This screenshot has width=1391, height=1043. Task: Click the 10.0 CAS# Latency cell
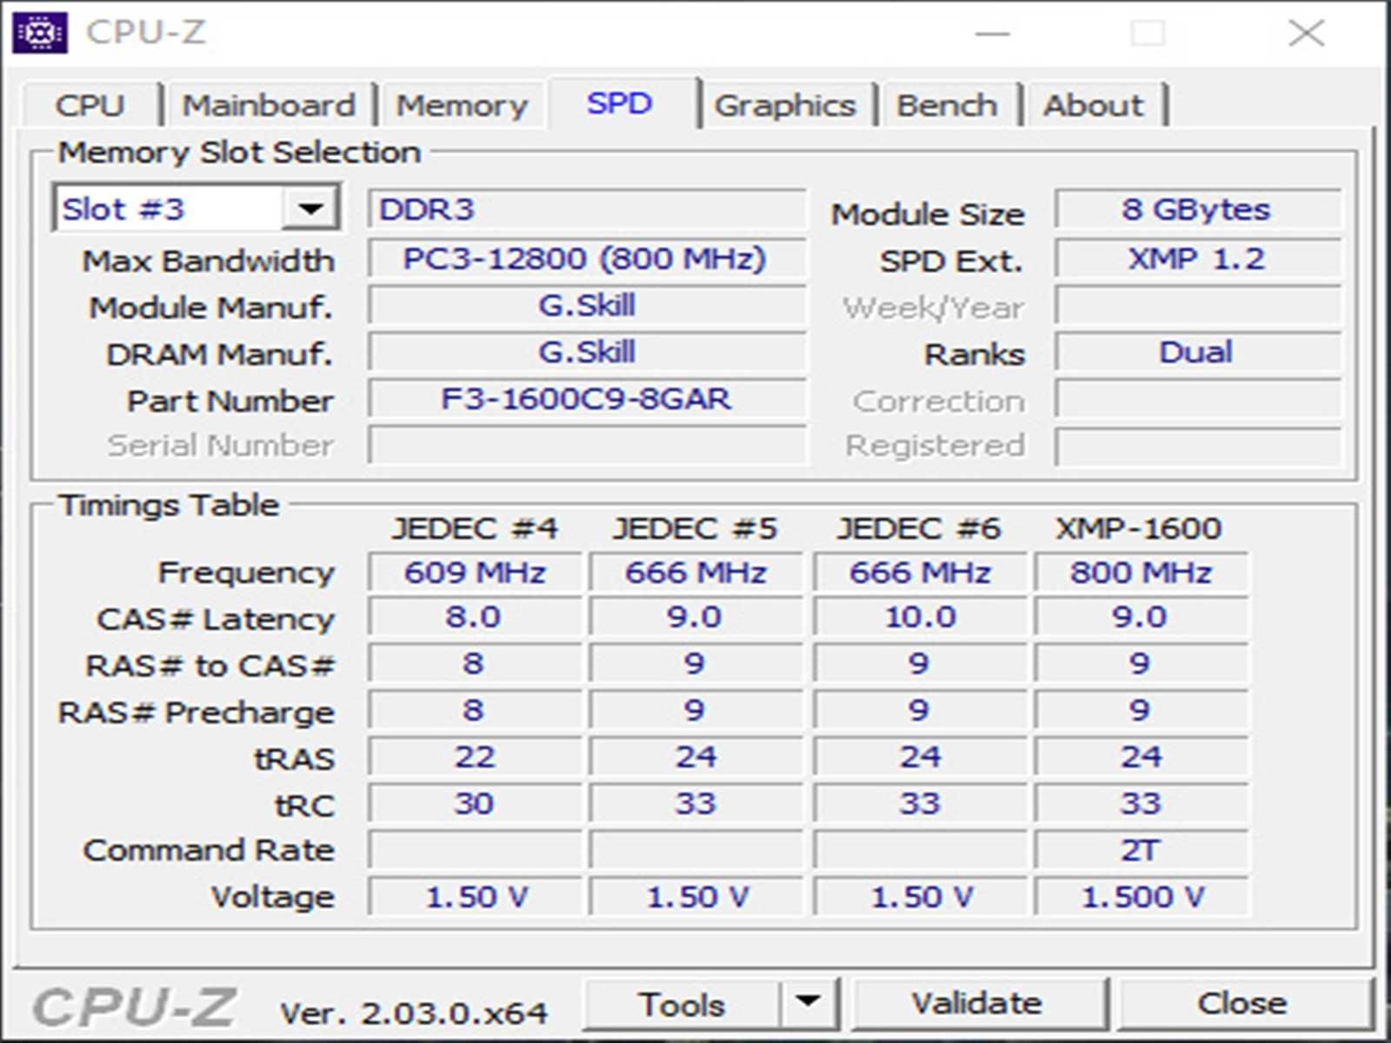[x=920, y=617]
